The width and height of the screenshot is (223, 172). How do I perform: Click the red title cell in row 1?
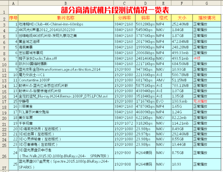tap(115, 10)
